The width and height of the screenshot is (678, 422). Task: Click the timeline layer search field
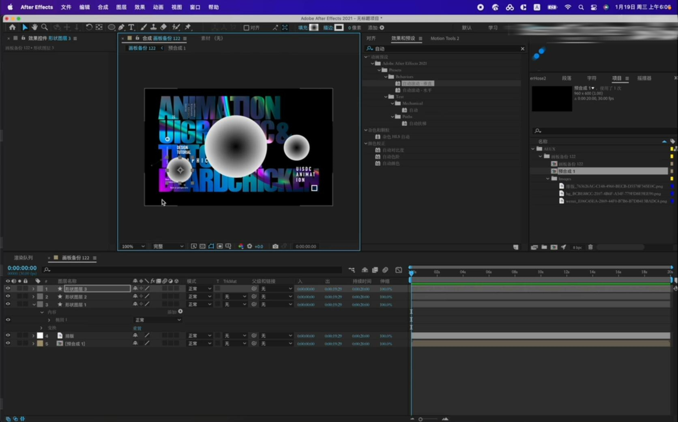coord(193,269)
